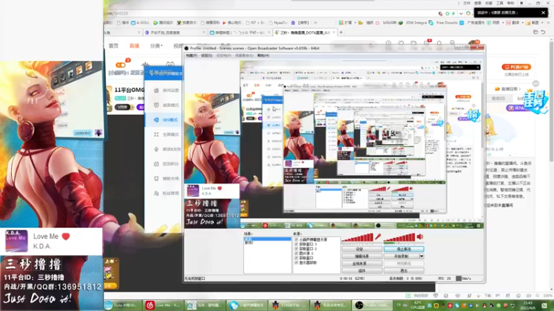This screenshot has height=311, width=554.
Task: Open a new browser tab with plus button
Action: click(341, 32)
